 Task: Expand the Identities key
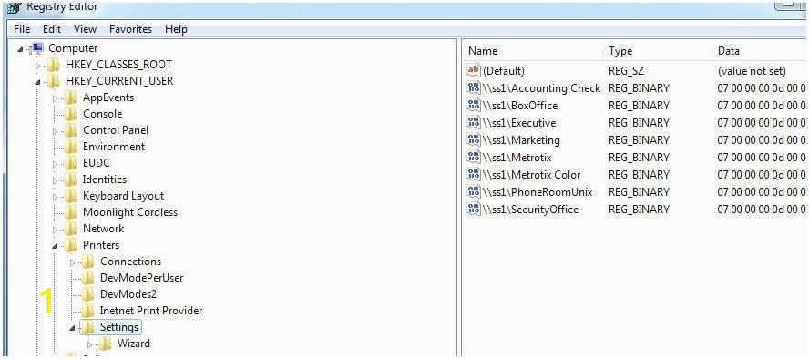tap(56, 180)
